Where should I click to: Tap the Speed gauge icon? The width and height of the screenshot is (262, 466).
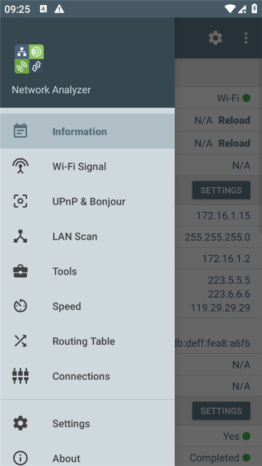pos(20,306)
